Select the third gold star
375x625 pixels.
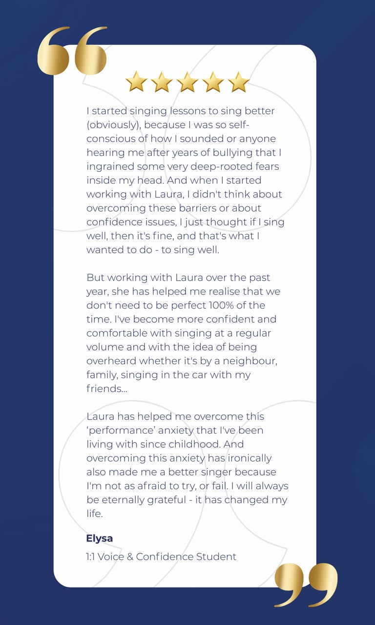coord(187,82)
